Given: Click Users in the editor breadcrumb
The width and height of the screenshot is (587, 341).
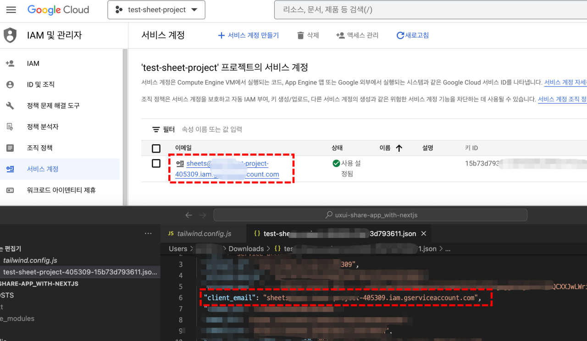Looking at the screenshot, I should (x=178, y=248).
